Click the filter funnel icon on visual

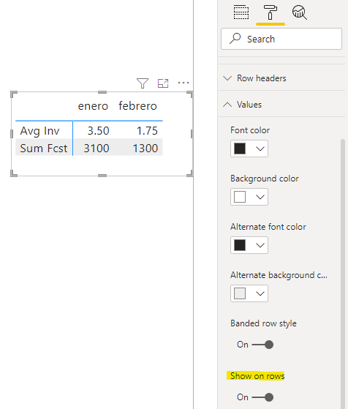143,83
